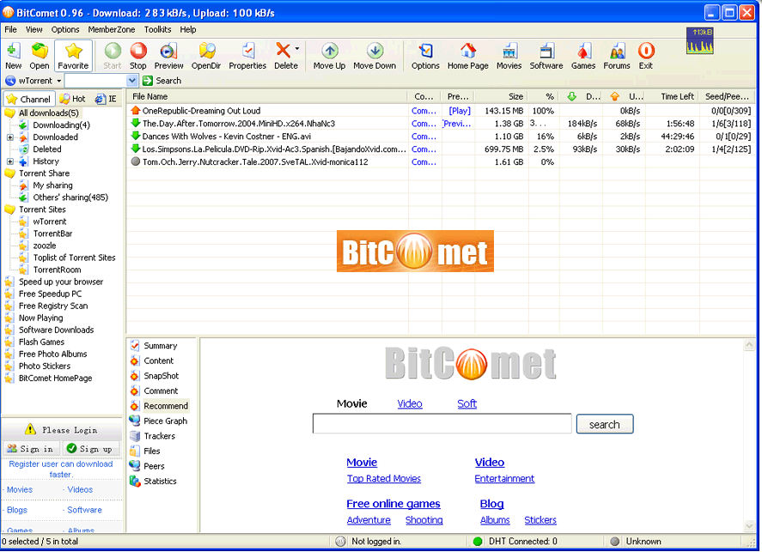Click the toolbar search text field
The height and width of the screenshot is (552, 762).
[x=96, y=81]
